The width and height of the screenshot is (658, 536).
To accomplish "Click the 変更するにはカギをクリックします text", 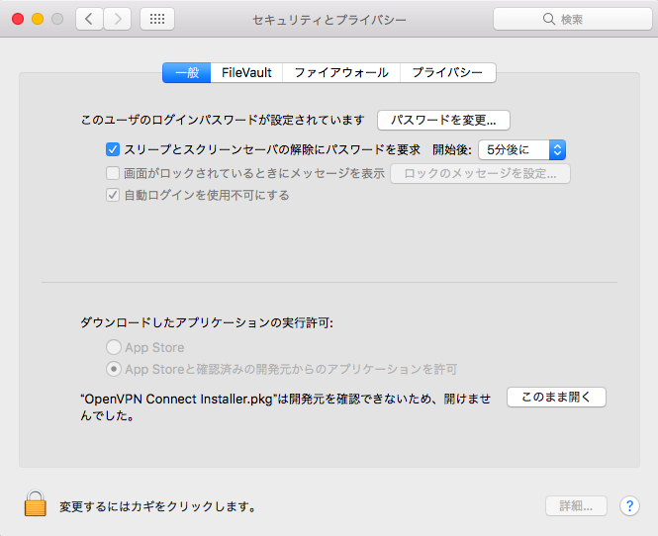I will click(x=157, y=506).
